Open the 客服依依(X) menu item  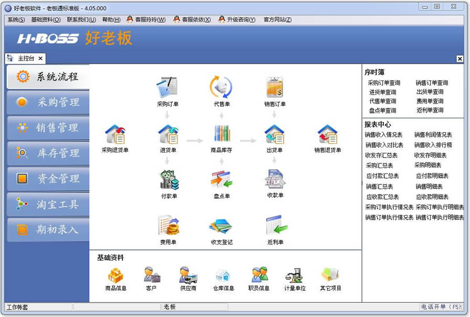(192, 19)
